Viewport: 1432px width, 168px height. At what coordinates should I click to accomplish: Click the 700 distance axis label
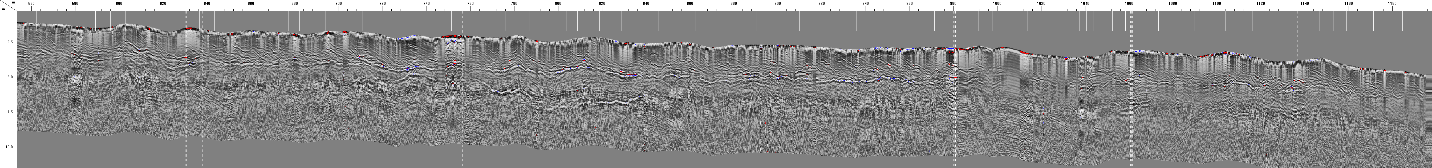(339, 3)
